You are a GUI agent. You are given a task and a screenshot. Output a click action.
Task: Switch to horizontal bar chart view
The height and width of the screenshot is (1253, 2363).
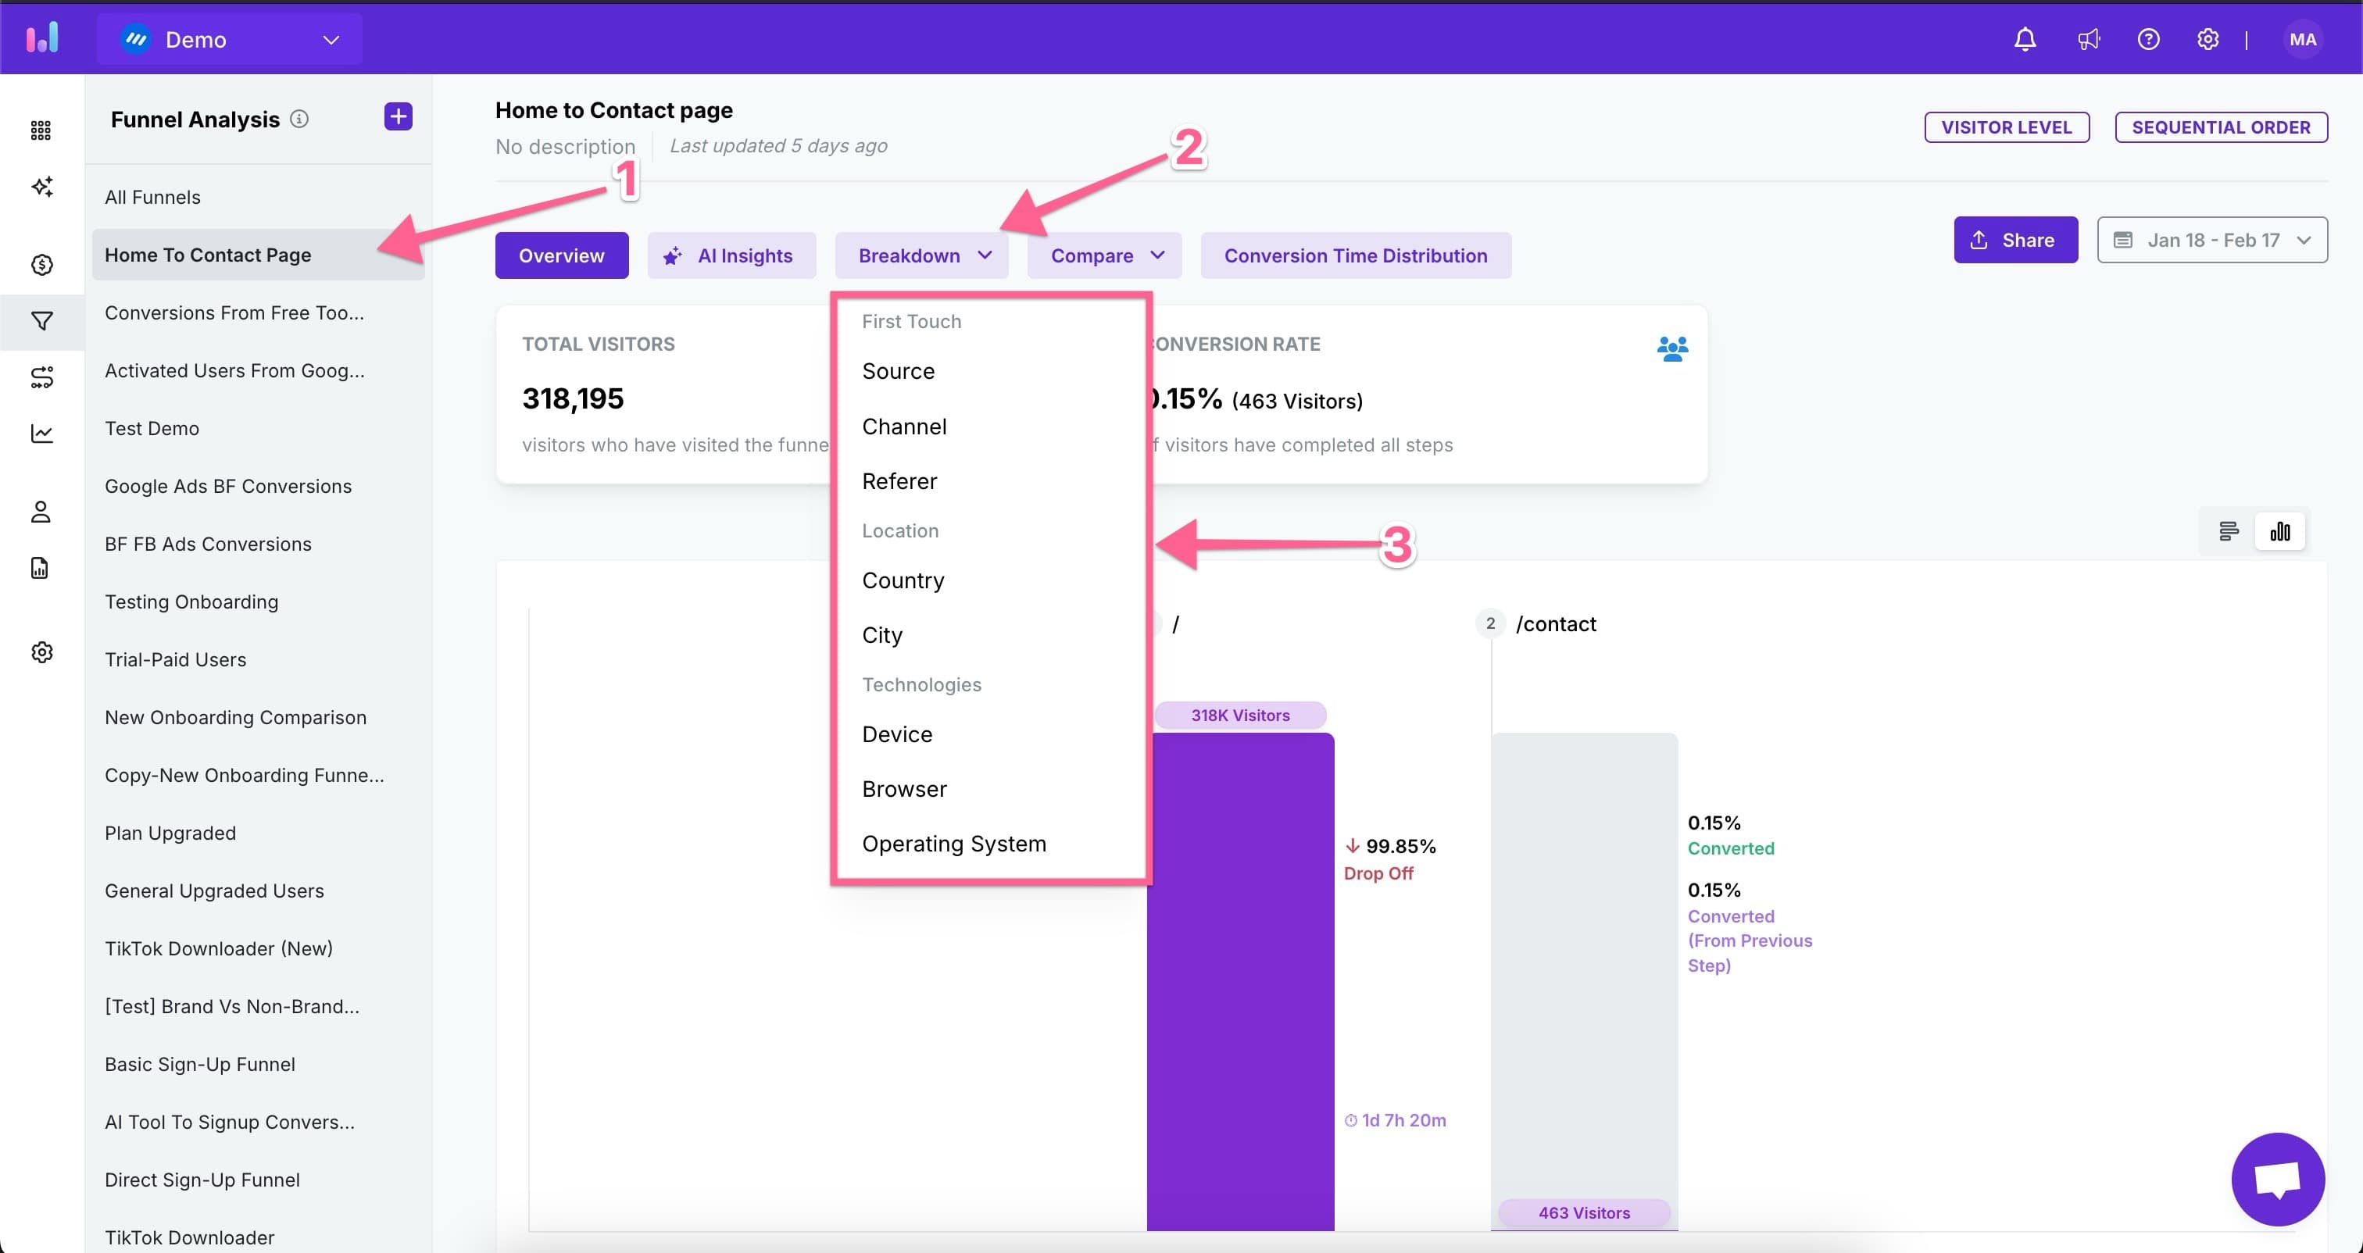[x=2228, y=531]
